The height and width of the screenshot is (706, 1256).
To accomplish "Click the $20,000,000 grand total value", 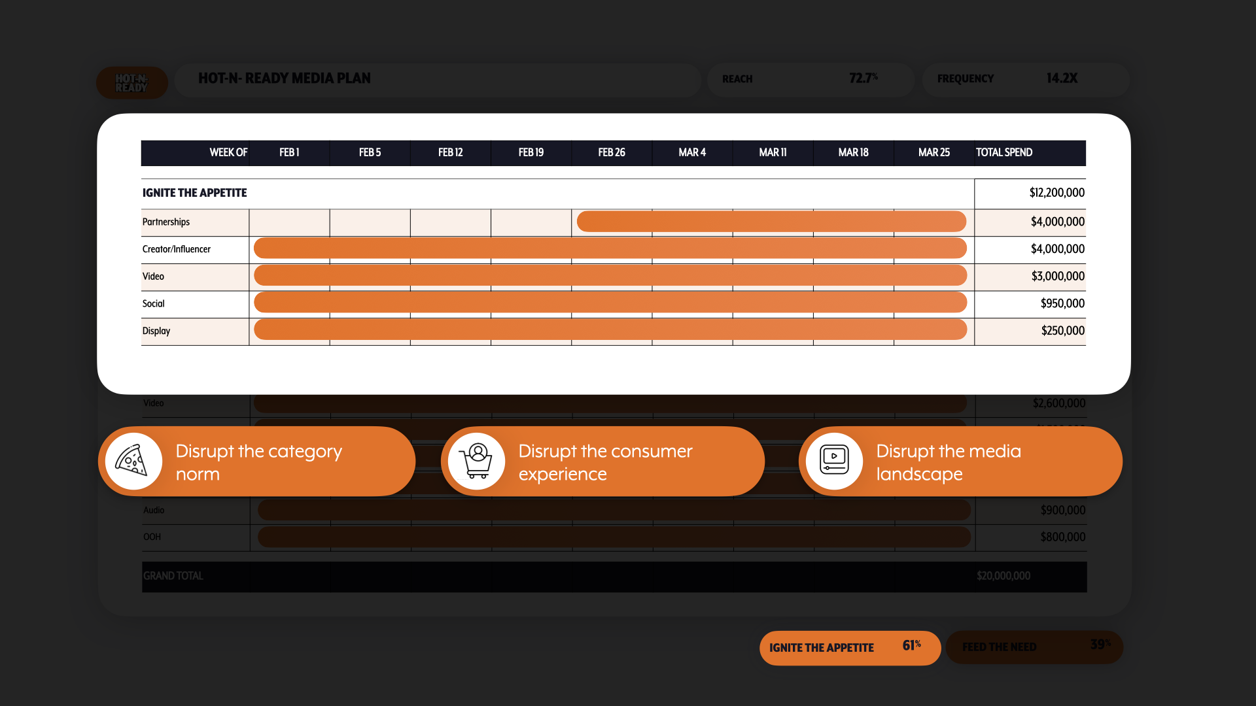I will 1003,577.
